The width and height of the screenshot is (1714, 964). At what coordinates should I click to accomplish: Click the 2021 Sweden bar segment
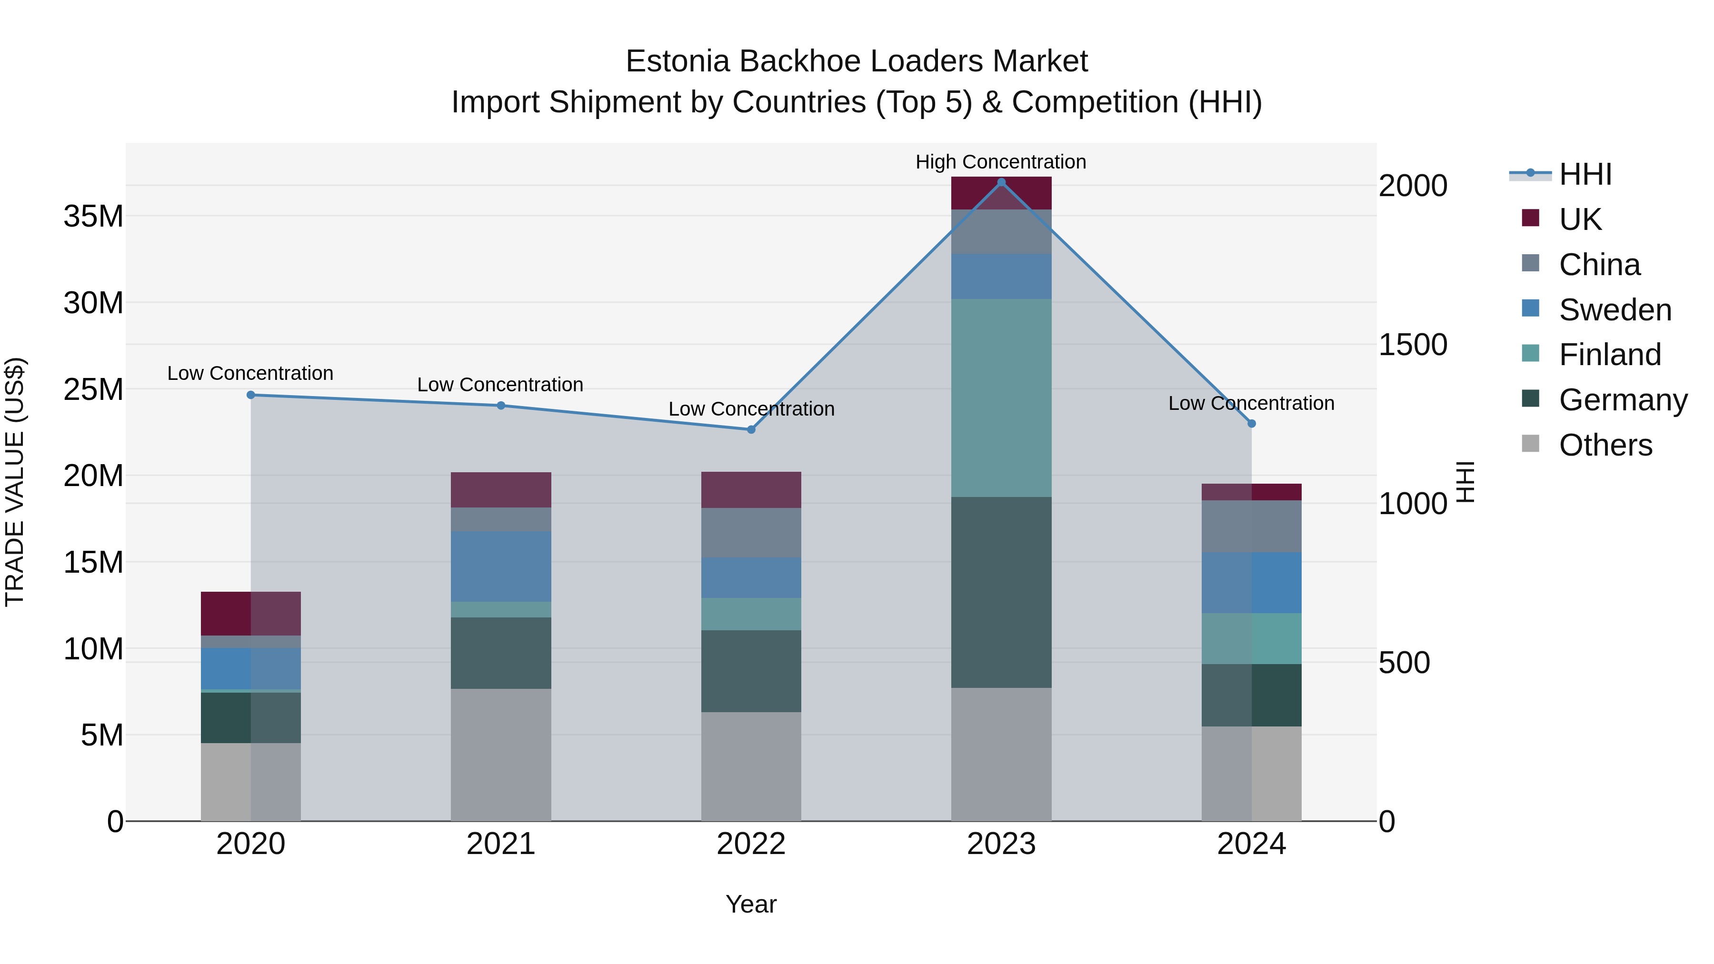point(501,567)
